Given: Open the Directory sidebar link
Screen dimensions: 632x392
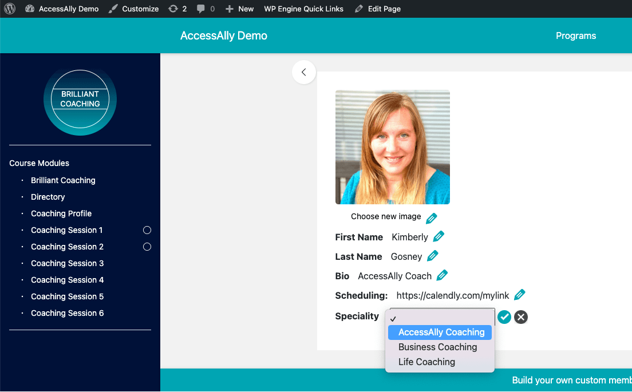Looking at the screenshot, I should [48, 197].
